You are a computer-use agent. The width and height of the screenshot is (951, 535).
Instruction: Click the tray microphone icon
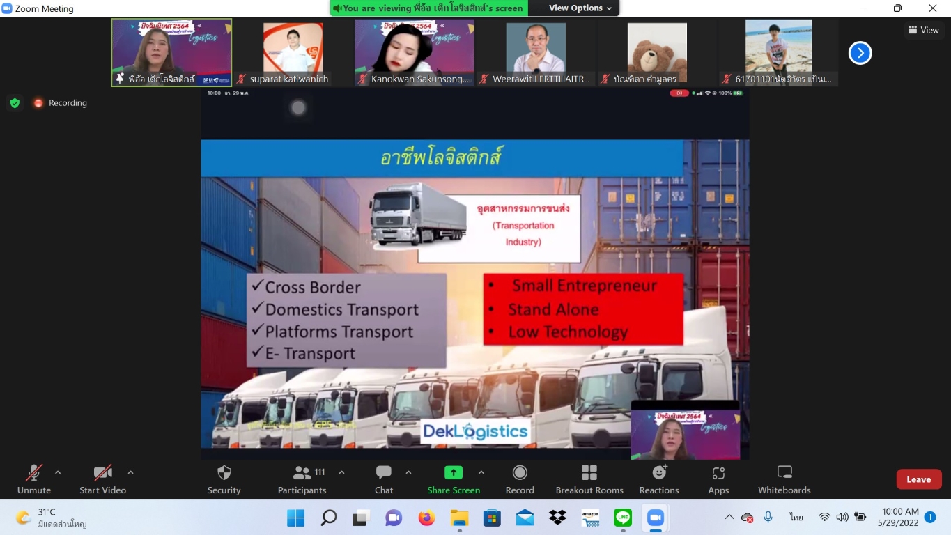pos(768,517)
